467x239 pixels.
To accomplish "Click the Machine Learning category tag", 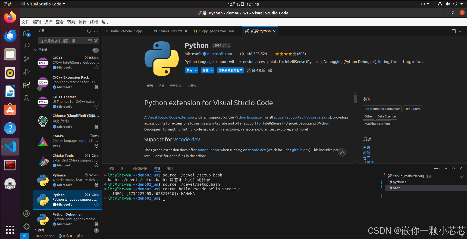I will pos(377,124).
